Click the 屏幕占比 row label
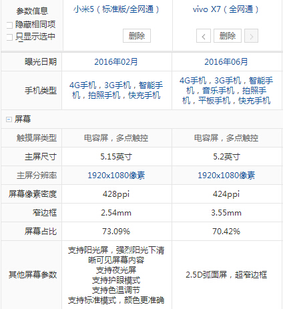Image resolution: width=283 pixels, height=309 pixels. [x=41, y=232]
